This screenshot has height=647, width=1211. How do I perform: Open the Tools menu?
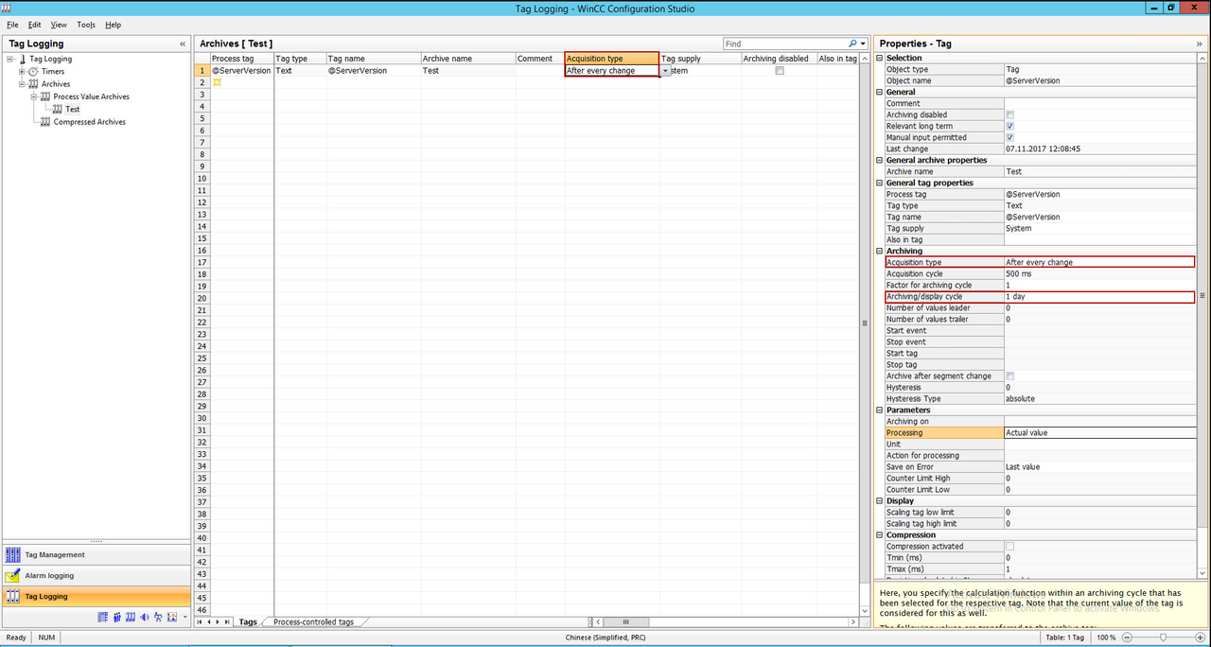click(x=86, y=25)
